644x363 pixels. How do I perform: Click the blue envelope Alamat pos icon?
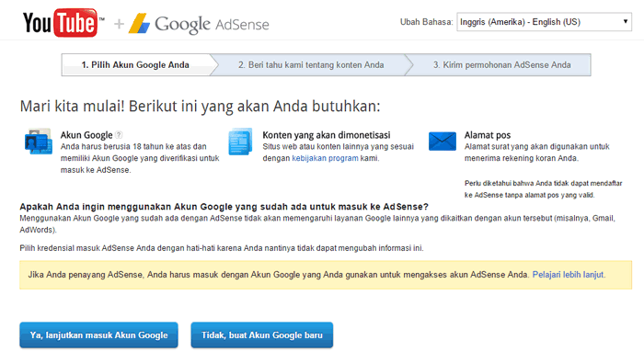click(x=443, y=142)
